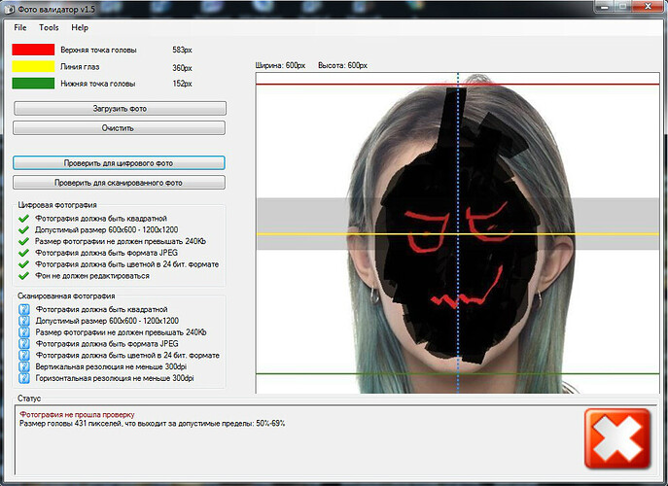Screen dimensions: 668x486
Task: Click the yellow eye line in photo
Action: (x=458, y=234)
